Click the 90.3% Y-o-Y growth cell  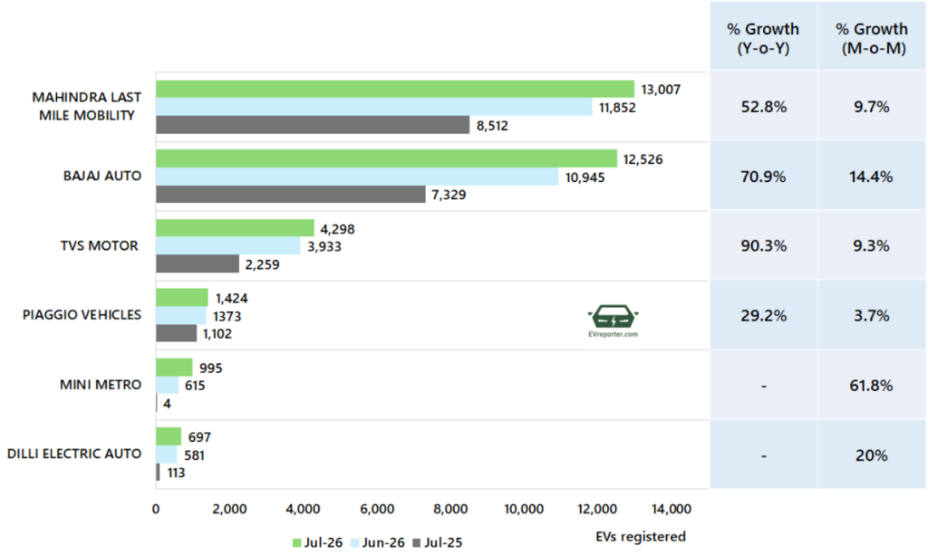point(763,246)
